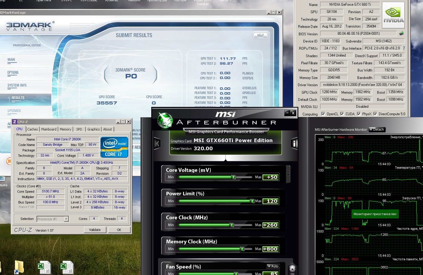
Task: Click the Memory Clock slider handle
Action: [x=242, y=249]
